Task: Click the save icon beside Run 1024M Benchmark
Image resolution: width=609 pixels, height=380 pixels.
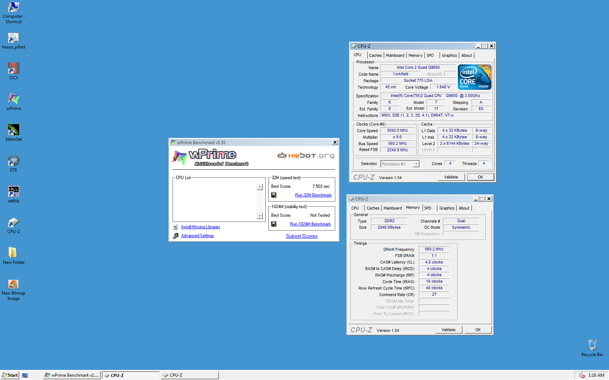Action: point(274,224)
